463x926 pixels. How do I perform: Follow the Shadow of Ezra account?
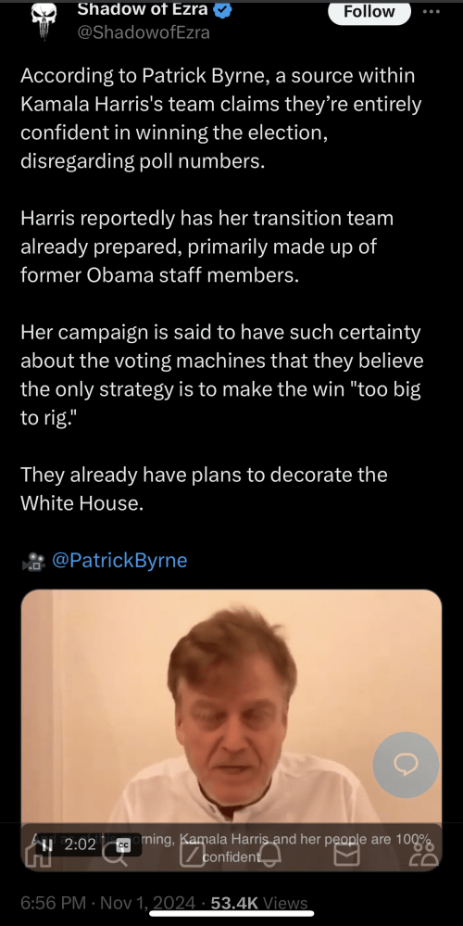coord(369,12)
